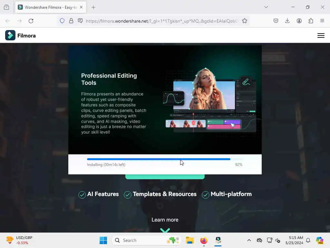Open the network status tray icon
The height and width of the screenshot is (248, 330).
[269, 240]
